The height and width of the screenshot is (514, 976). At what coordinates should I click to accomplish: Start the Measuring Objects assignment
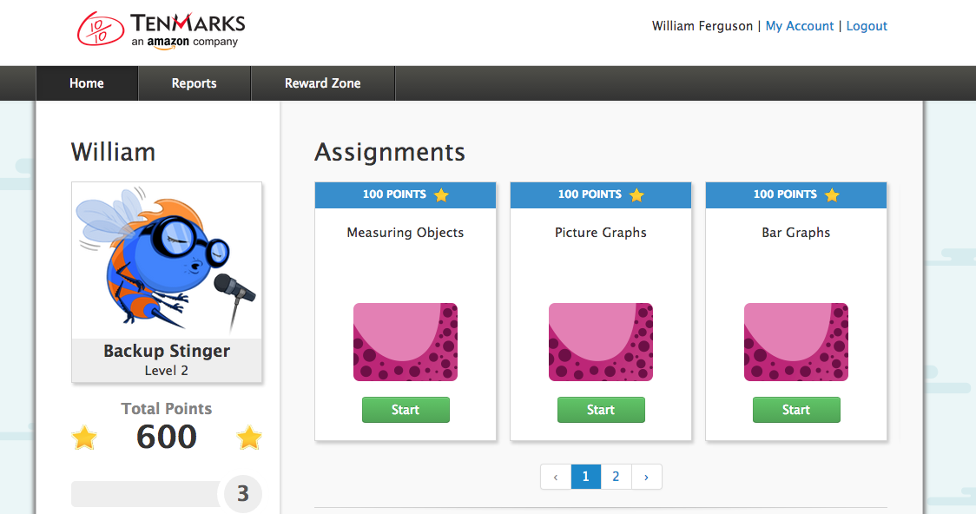[406, 410]
